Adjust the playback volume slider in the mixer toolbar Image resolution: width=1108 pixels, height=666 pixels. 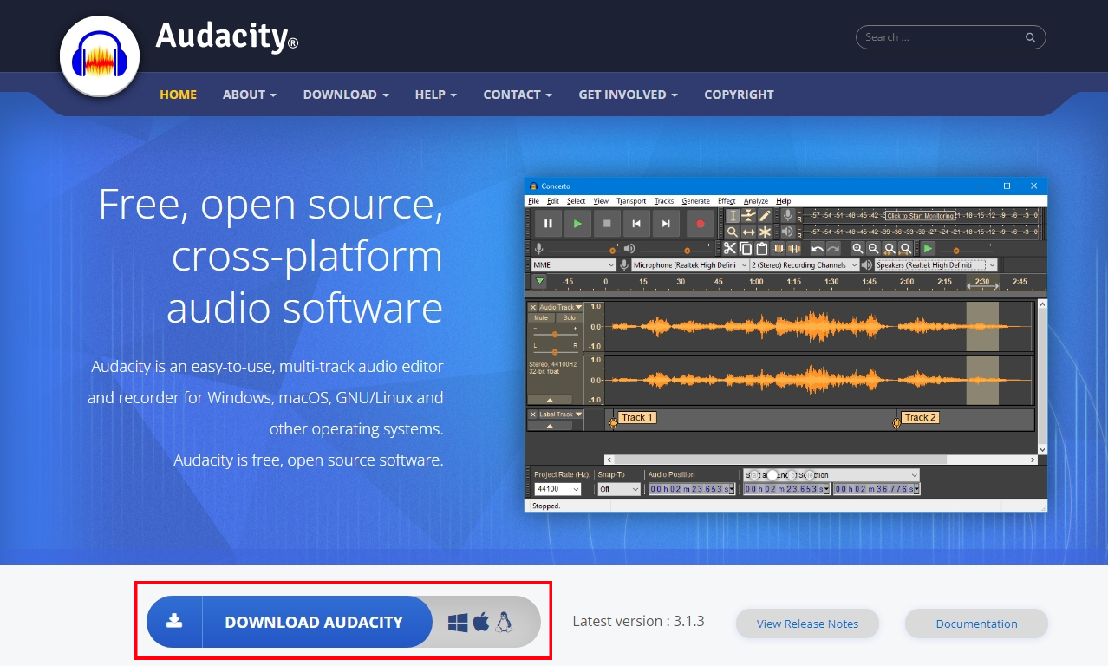[687, 250]
